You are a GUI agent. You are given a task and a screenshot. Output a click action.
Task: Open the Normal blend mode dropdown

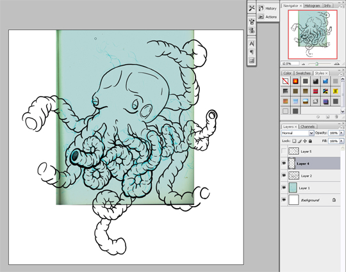pos(297,133)
